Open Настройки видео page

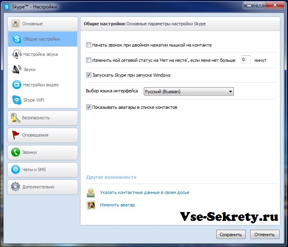point(42,85)
